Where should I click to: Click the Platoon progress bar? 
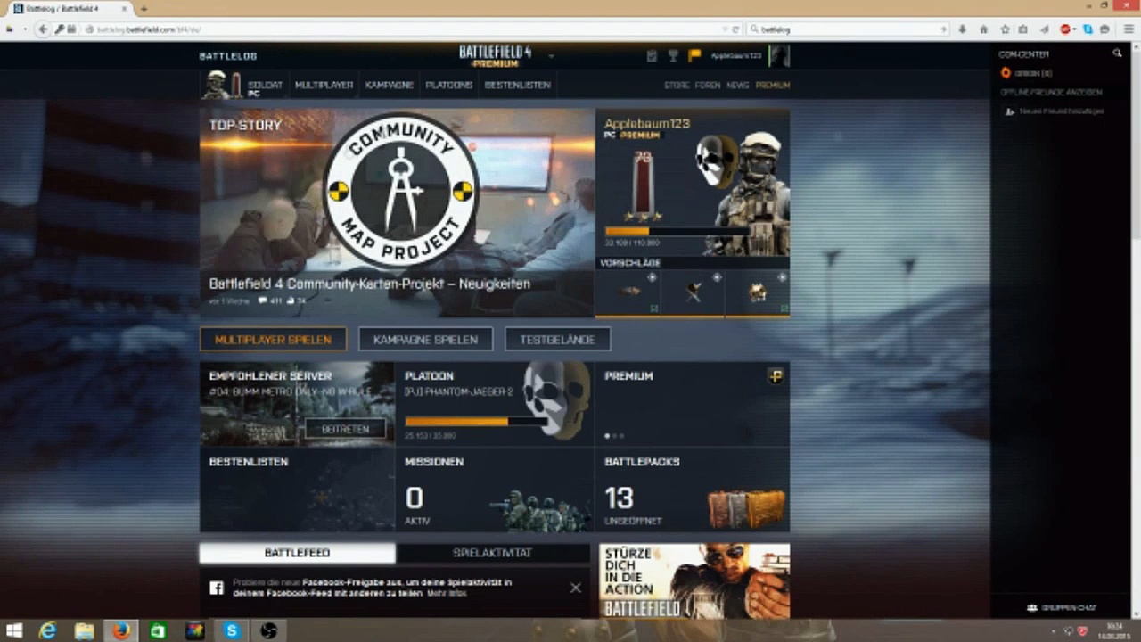(x=476, y=422)
